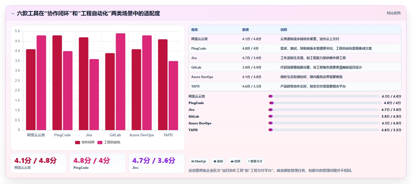Click the 对比矩阵 label
Viewport: 412px width, 184px height.
394,13
